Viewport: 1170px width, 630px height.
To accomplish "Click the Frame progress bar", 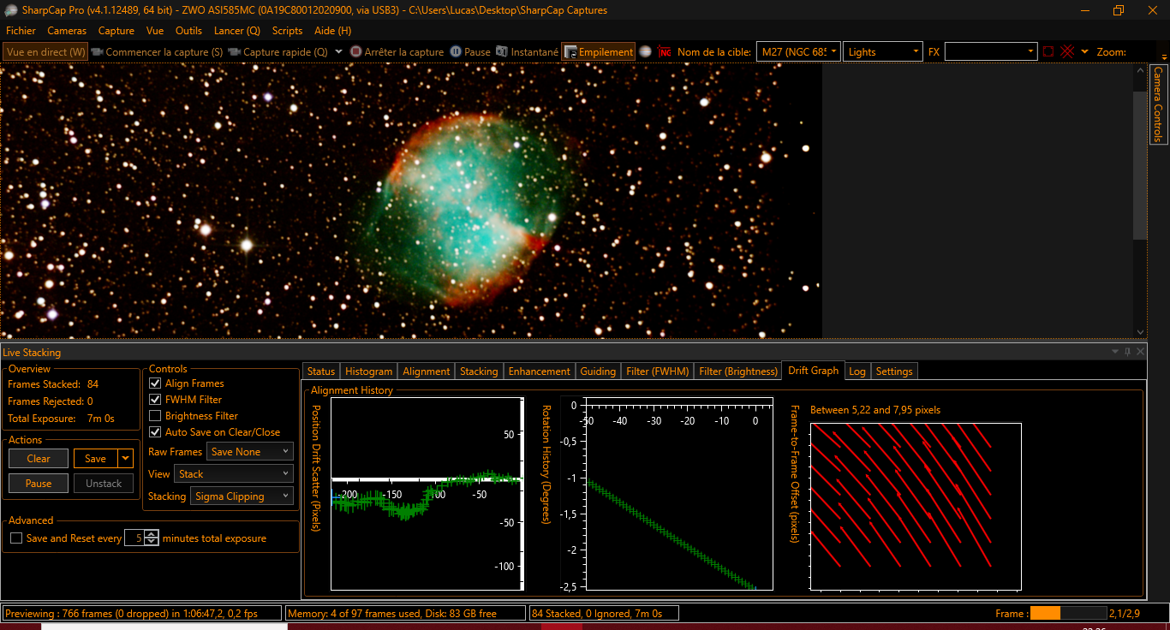I will click(x=1068, y=613).
